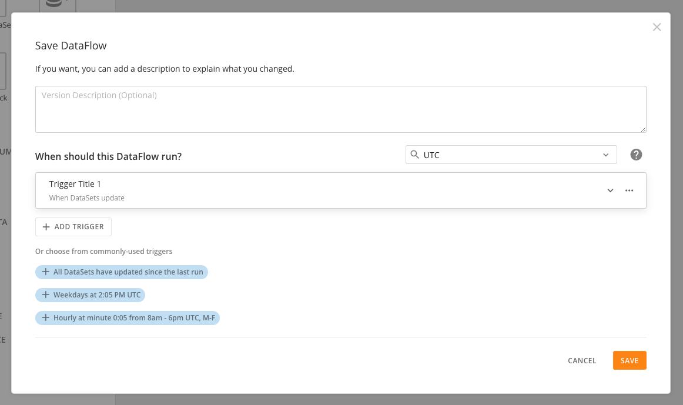Click the plus icon on the Hourly chip
683x405 pixels.
pos(45,318)
